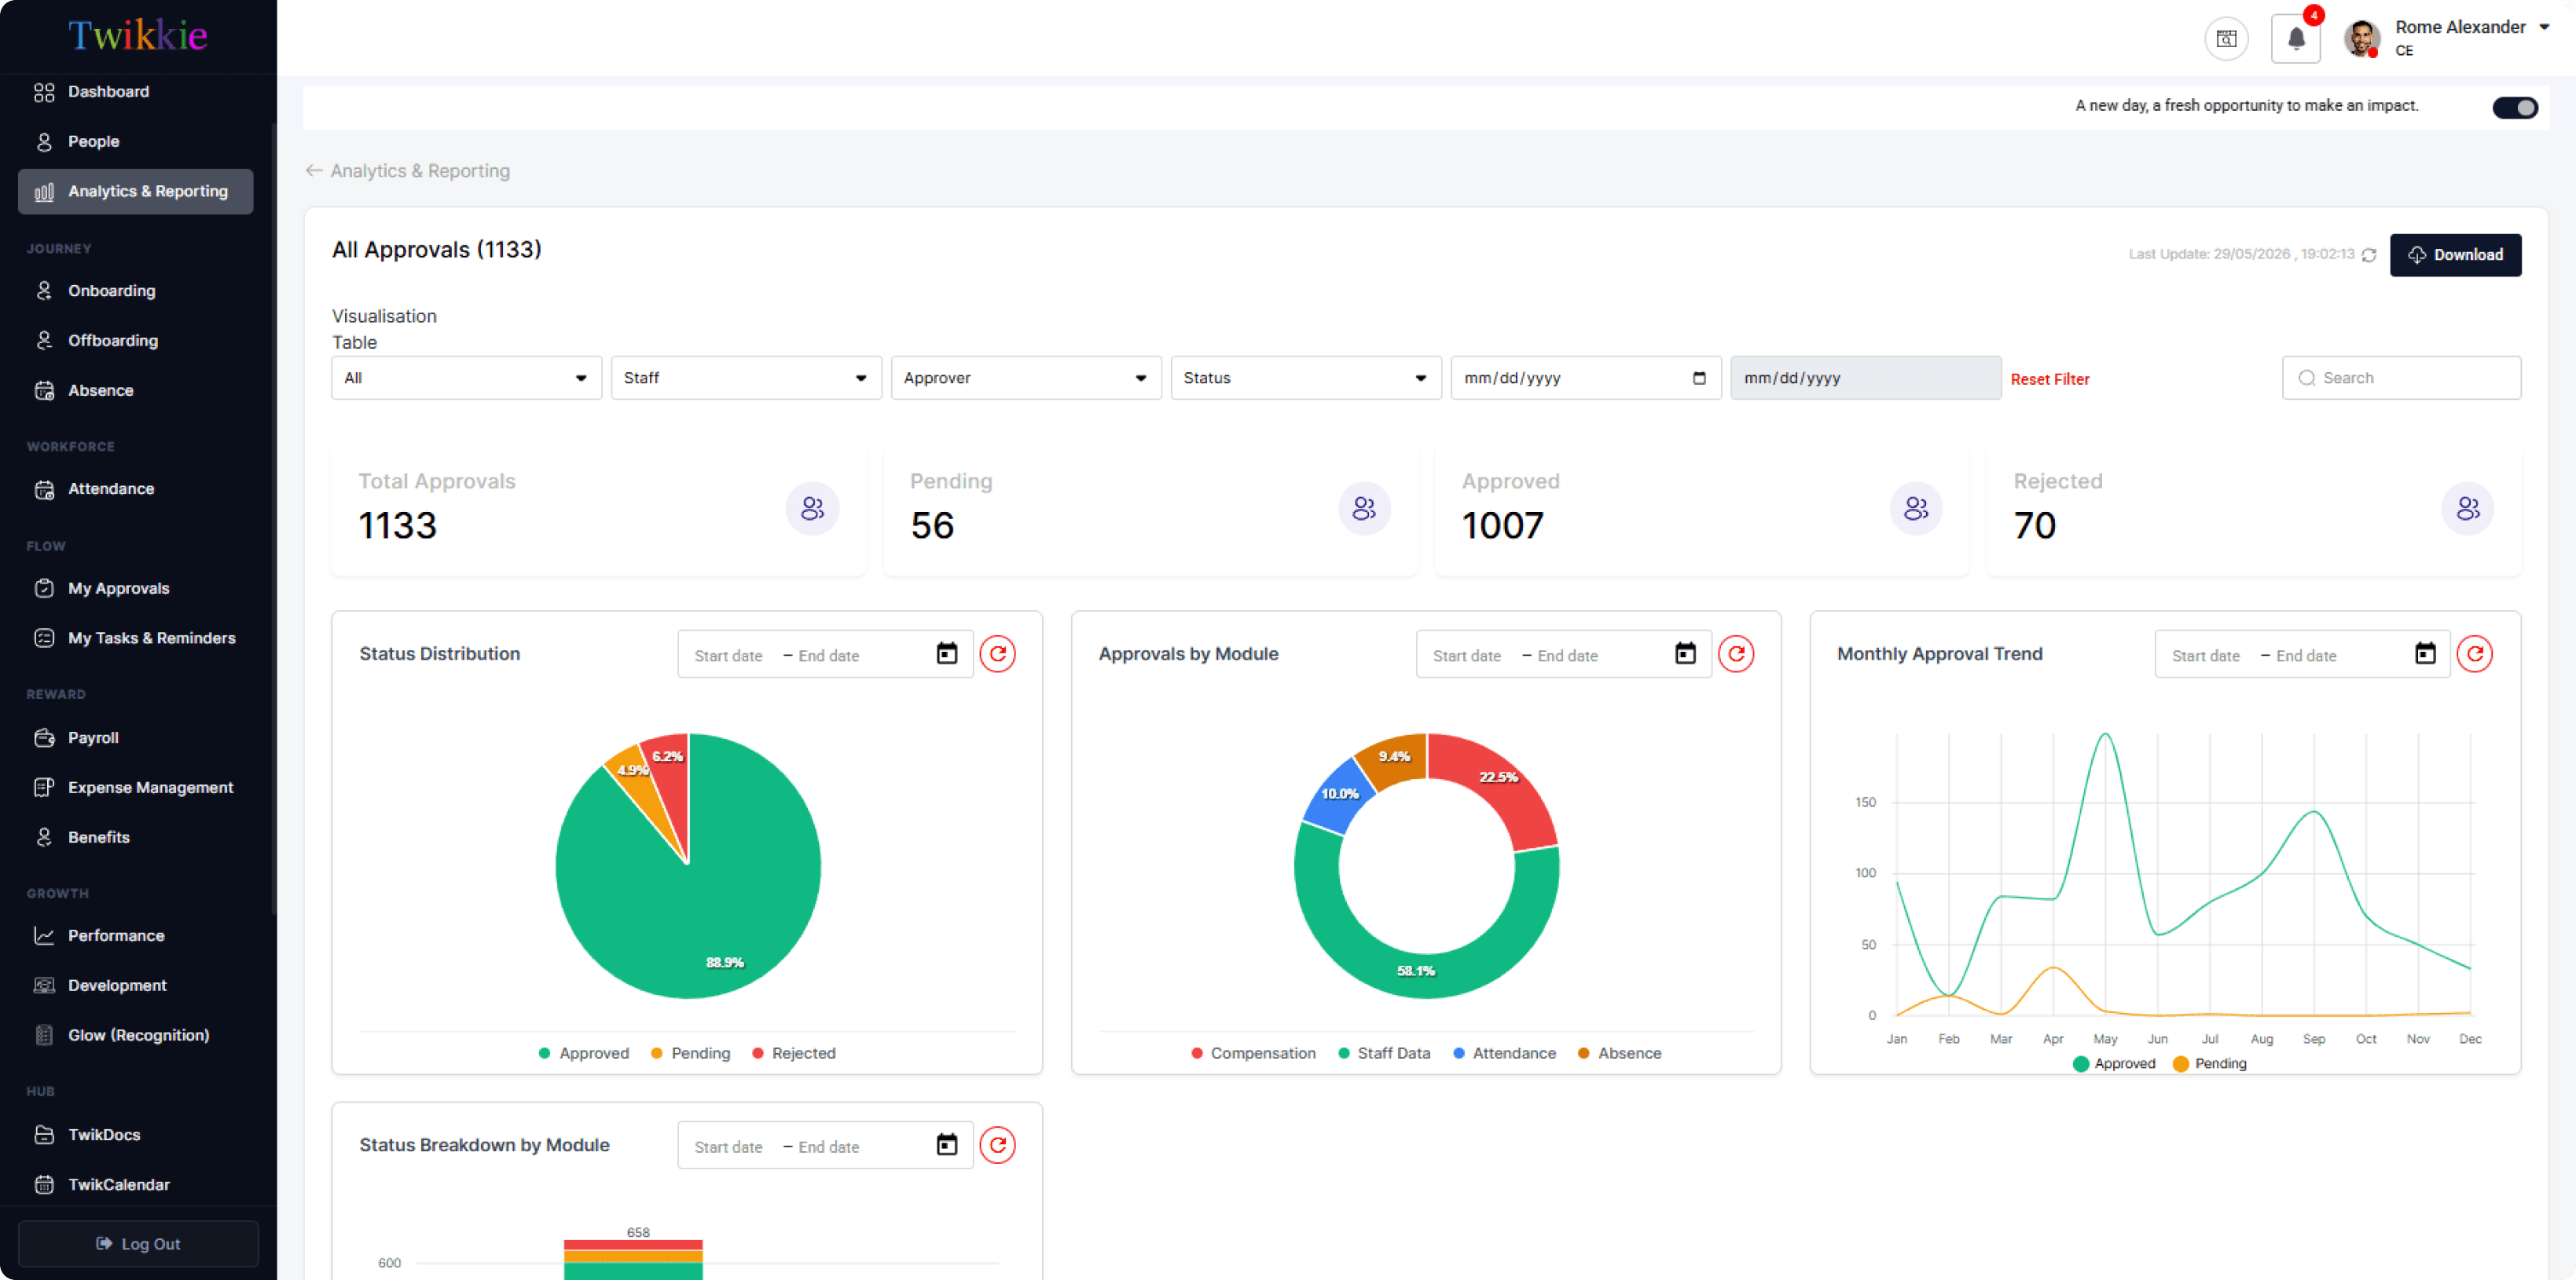Toggle the Approved legend in Monthly Approval Trend
Image resolution: width=2576 pixels, height=1280 pixels.
[2114, 1063]
